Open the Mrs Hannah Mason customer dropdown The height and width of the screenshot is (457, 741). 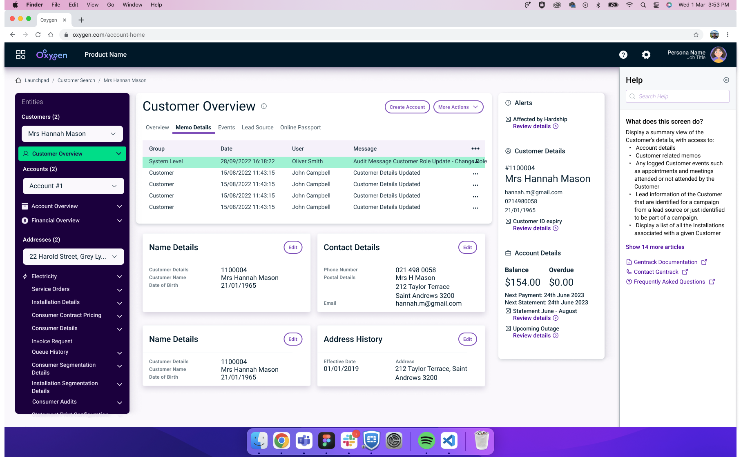click(x=72, y=134)
